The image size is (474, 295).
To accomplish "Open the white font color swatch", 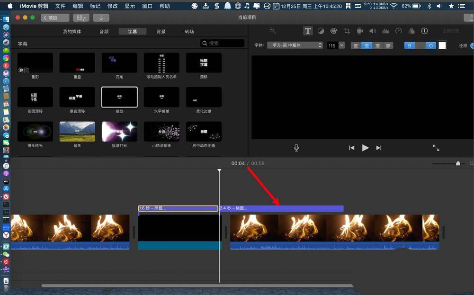I will [x=442, y=45].
